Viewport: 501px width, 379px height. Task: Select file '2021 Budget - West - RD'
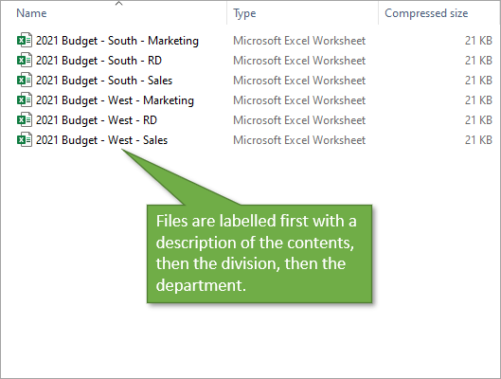[97, 120]
